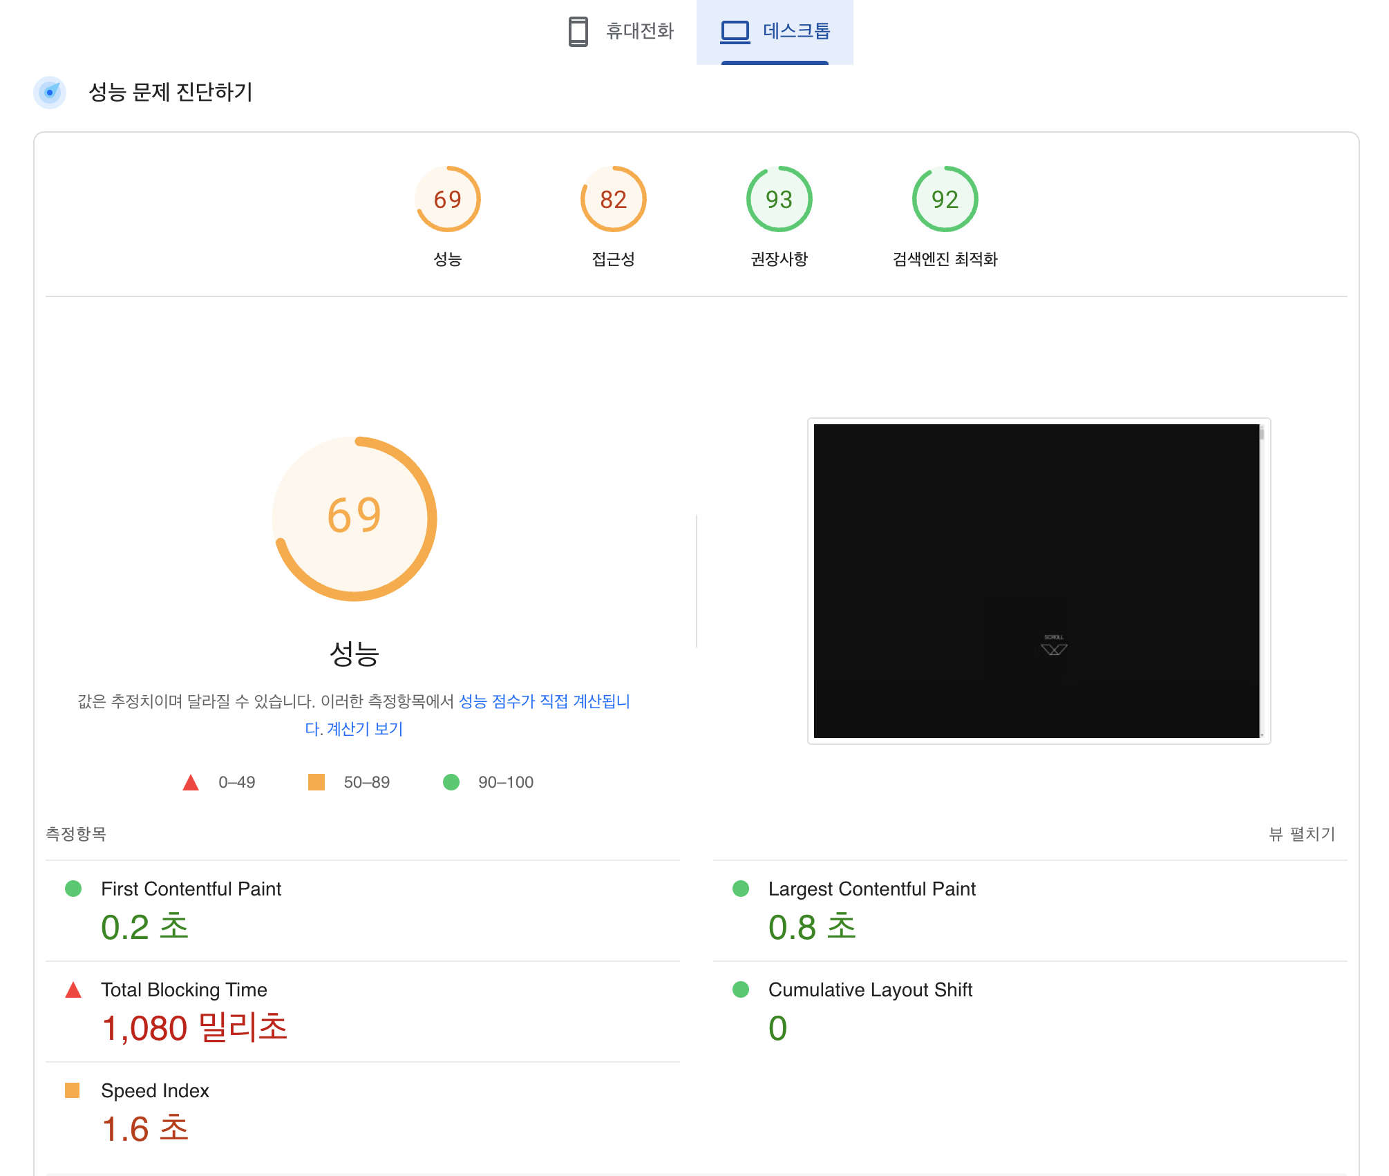Viewport: 1389px width, 1176px height.
Task: Click the 93 권장사항 score gauge
Action: pyautogui.click(x=779, y=200)
